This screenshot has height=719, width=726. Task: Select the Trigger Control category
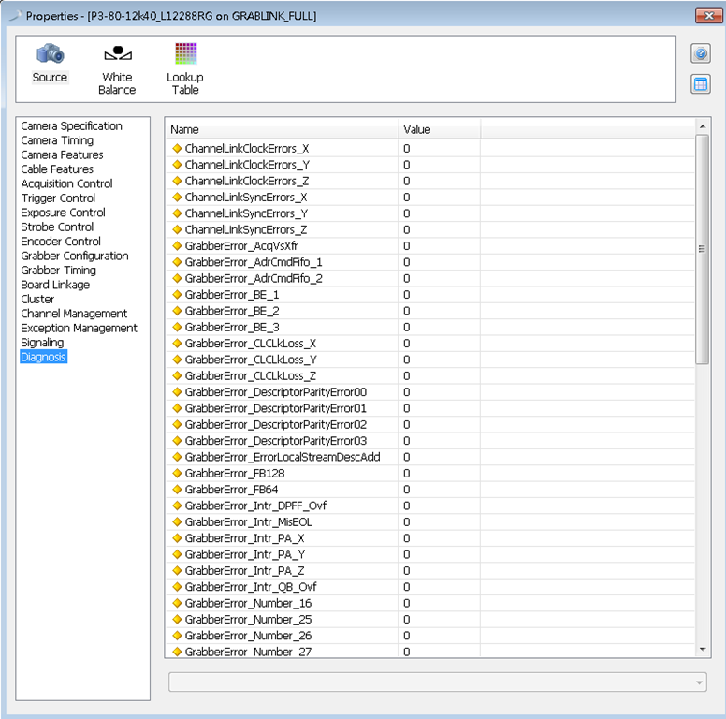(x=58, y=198)
